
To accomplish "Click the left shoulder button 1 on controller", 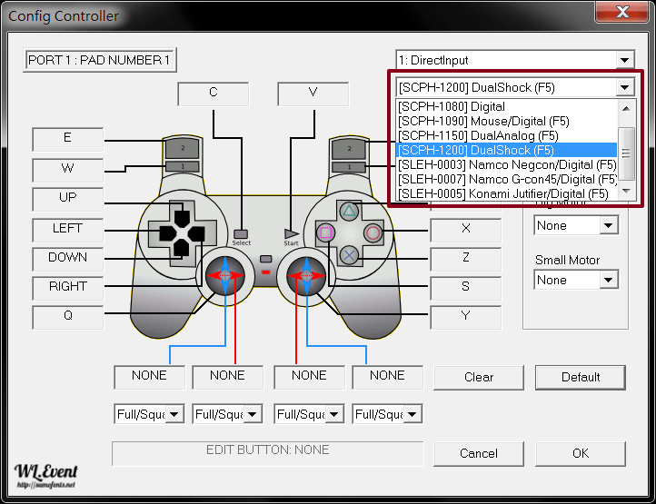I will point(183,166).
